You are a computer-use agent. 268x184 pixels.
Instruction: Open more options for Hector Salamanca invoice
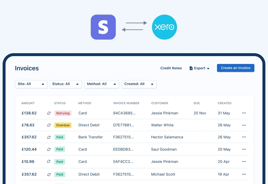[x=244, y=137]
